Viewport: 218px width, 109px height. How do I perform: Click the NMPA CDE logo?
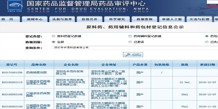15,6
